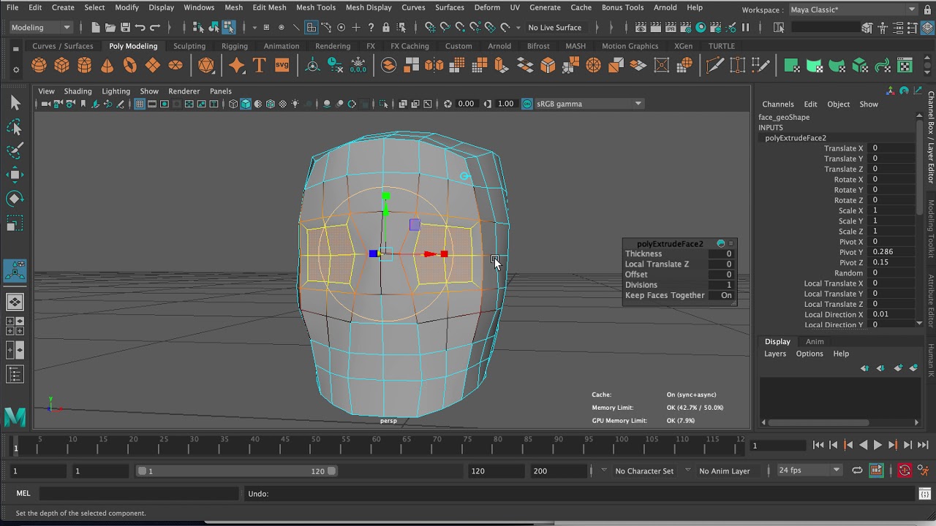Image resolution: width=936 pixels, height=526 pixels.
Task: Select the Rotate tool in toolbox
Action: pyautogui.click(x=15, y=199)
